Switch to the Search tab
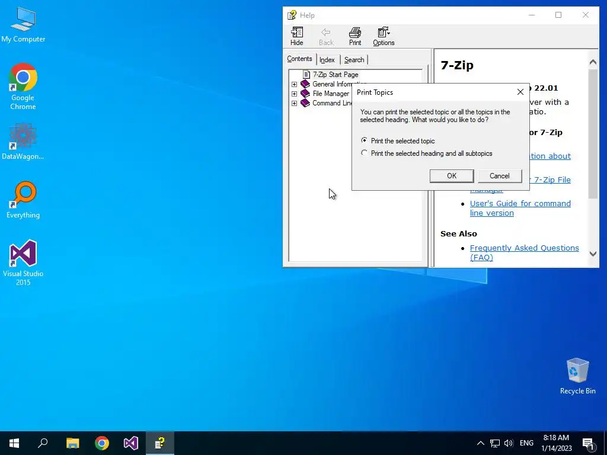Viewport: 607px width, 455px height. pyautogui.click(x=354, y=60)
